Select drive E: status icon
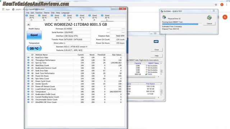 coord(89,15)
